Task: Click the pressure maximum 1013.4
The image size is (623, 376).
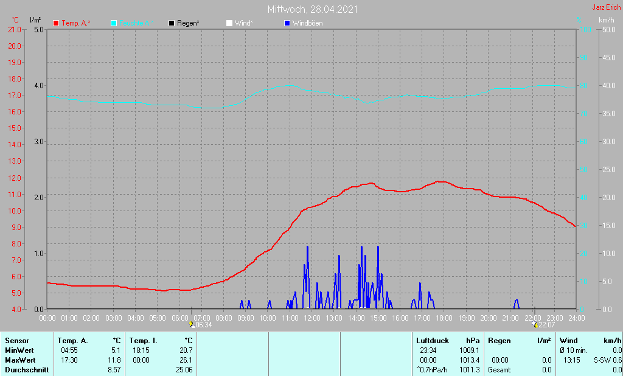Action: tap(470, 360)
